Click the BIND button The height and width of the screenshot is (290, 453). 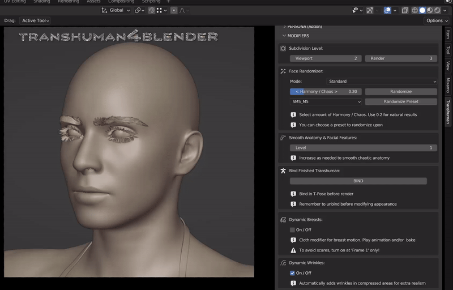[358, 181]
